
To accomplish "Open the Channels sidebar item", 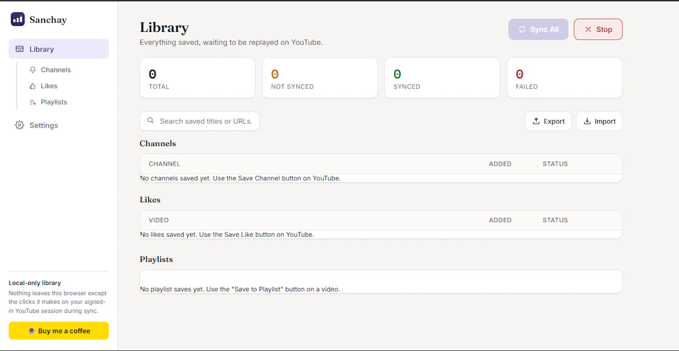I will (56, 70).
